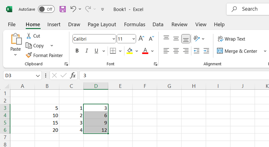
Task: Set Middle Align for cells
Action: tap(176, 39)
